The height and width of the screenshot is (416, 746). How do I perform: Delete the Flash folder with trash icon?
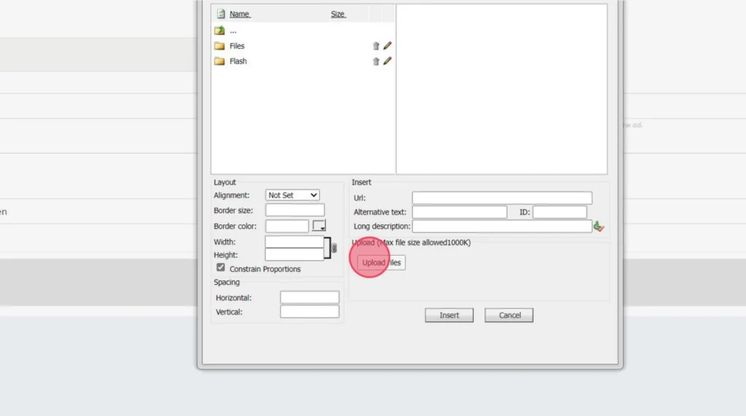[376, 61]
